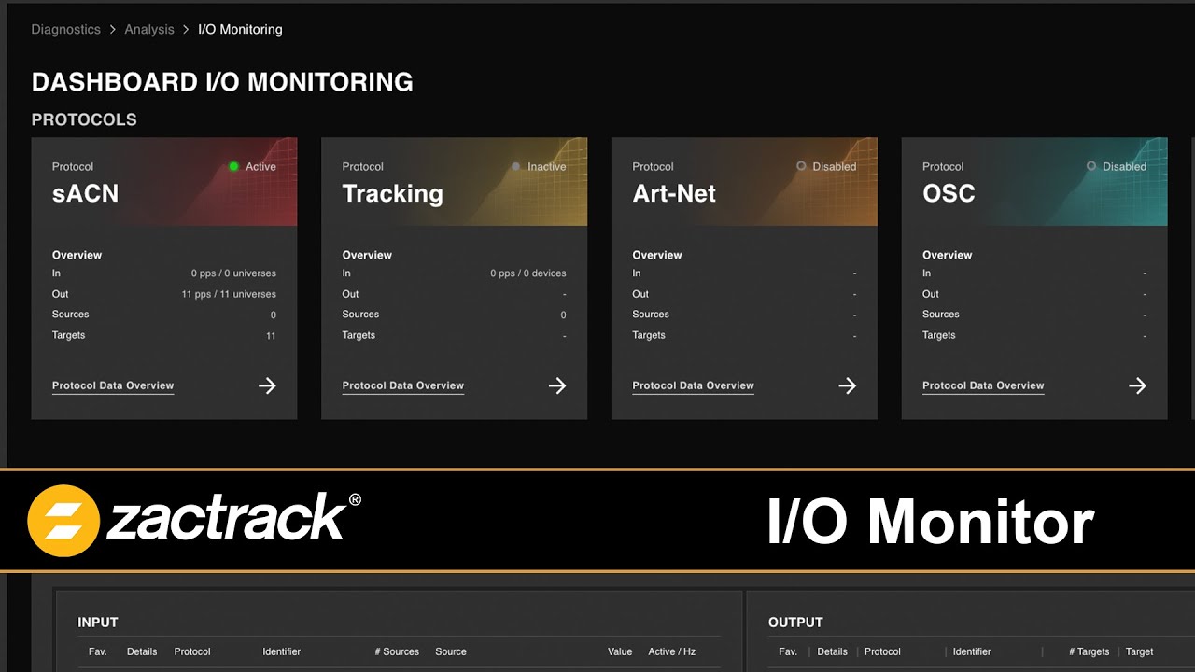Sort by Details column in INPUT table
The image size is (1195, 672).
pos(142,651)
